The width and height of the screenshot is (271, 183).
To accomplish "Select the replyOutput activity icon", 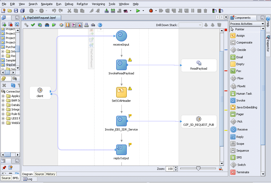I will coord(121,150).
